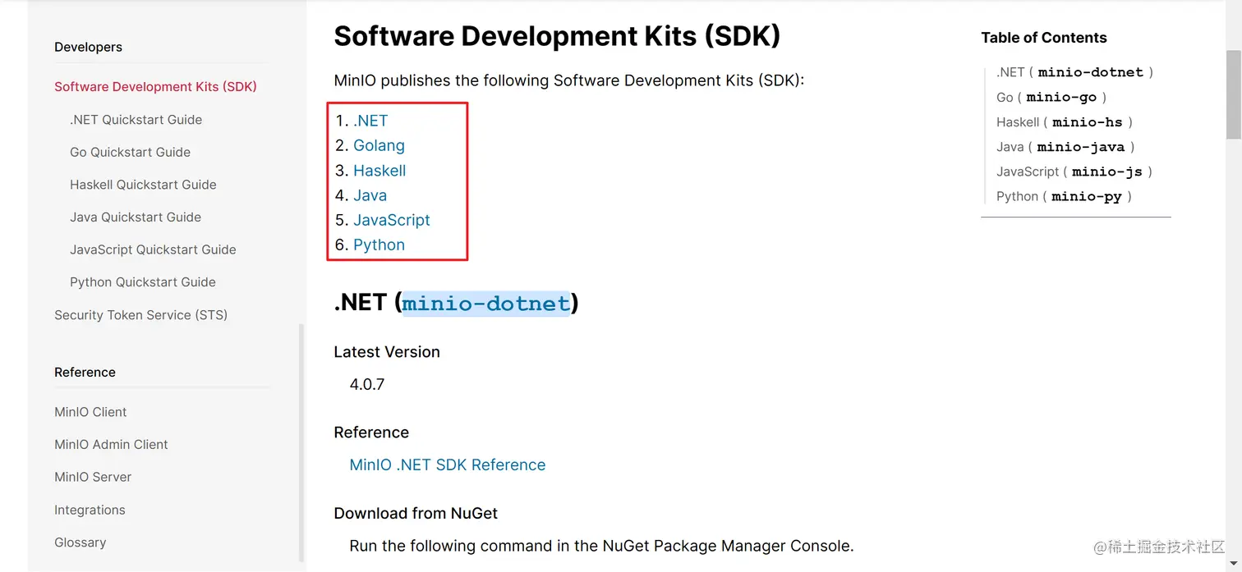The width and height of the screenshot is (1242, 572).
Task: Open MinIO .NET SDK Reference link
Action: point(448,464)
